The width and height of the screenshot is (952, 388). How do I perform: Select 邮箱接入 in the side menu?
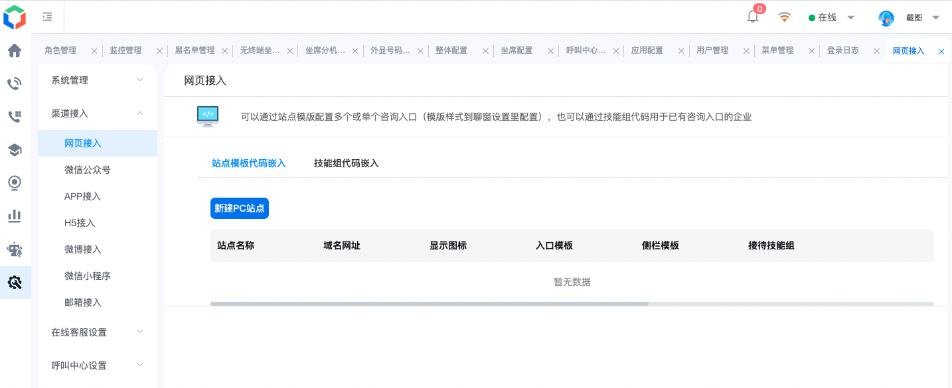point(98,302)
